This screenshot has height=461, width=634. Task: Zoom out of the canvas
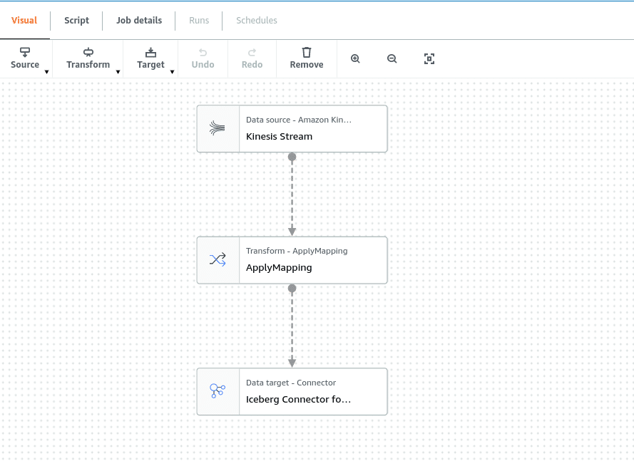(x=392, y=58)
